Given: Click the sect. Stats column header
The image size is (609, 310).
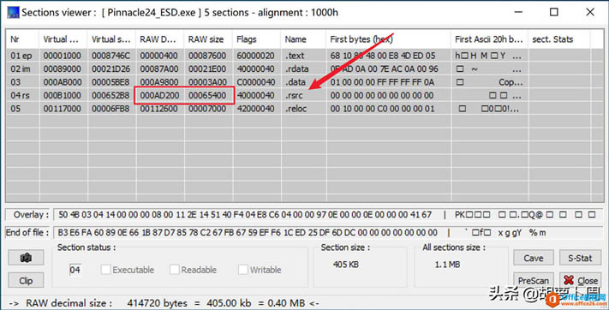Looking at the screenshot, I should (559, 39).
